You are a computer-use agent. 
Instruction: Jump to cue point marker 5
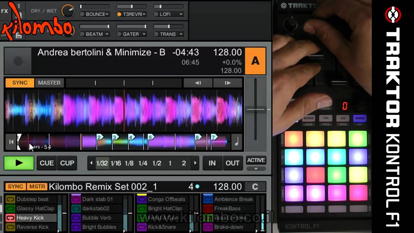coord(150,137)
